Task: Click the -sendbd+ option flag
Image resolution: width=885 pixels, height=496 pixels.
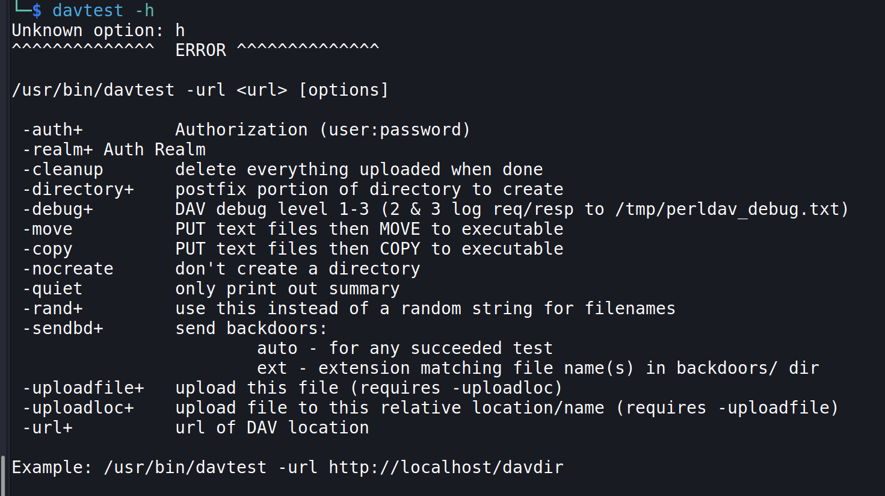Action: tap(63, 329)
